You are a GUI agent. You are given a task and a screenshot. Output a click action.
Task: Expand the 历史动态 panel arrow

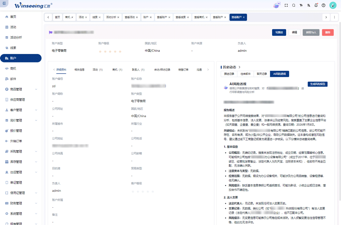click(x=239, y=67)
